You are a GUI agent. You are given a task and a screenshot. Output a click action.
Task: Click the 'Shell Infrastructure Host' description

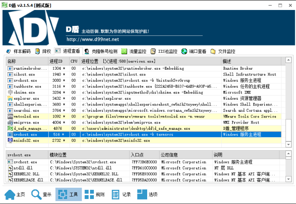[x=250, y=74]
